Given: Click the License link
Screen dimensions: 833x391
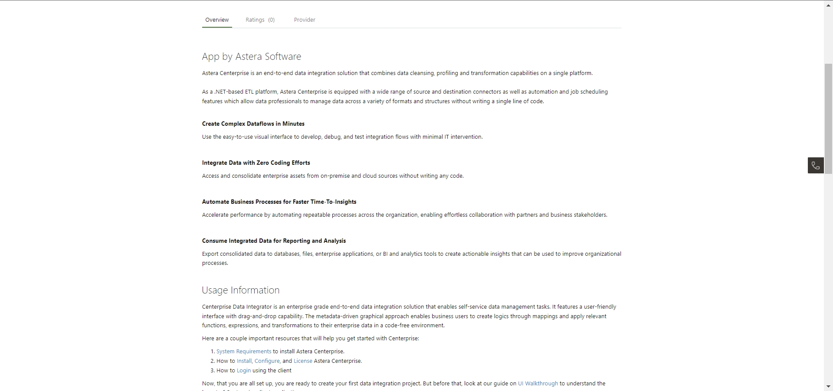Looking at the screenshot, I should (303, 361).
